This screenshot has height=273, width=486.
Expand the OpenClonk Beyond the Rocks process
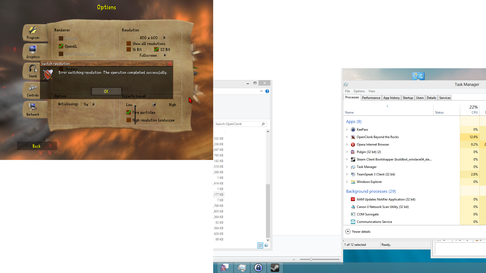click(347, 137)
